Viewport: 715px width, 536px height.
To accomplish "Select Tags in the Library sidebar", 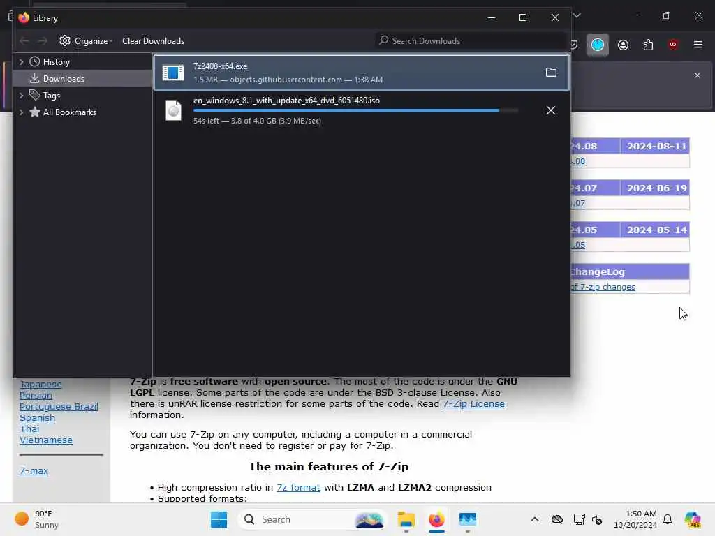I will pos(51,95).
